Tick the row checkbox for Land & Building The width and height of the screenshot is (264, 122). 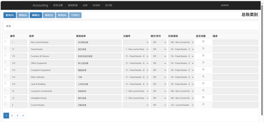5,83
